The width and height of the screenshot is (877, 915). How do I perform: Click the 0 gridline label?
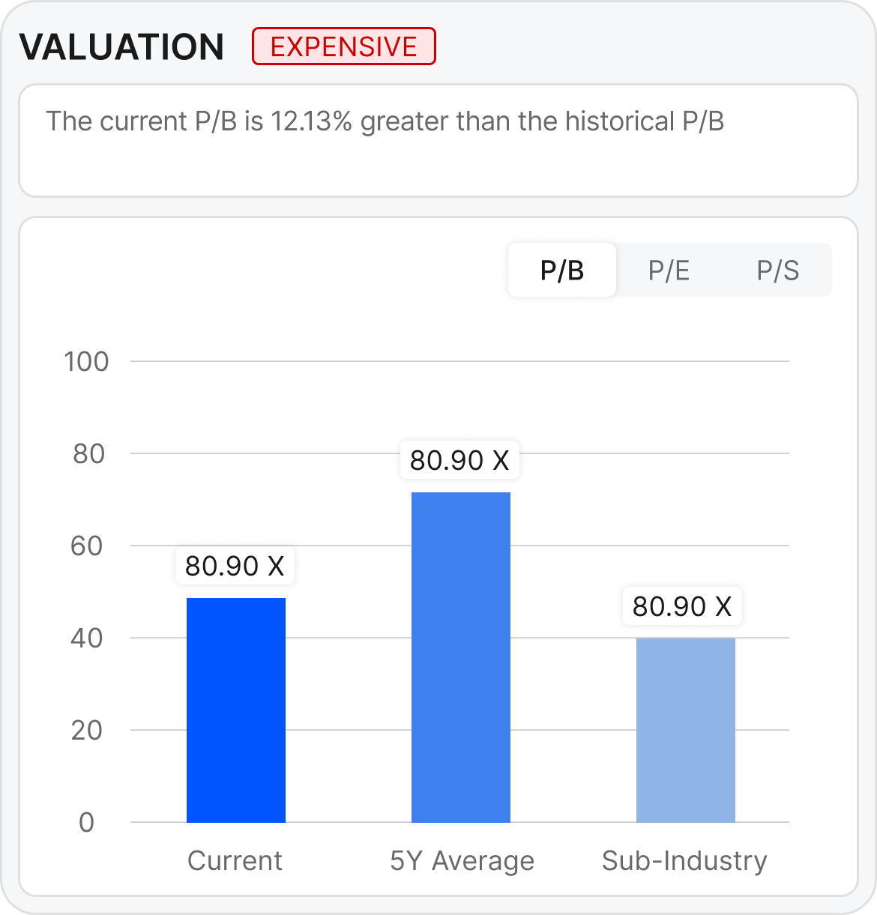(88, 822)
